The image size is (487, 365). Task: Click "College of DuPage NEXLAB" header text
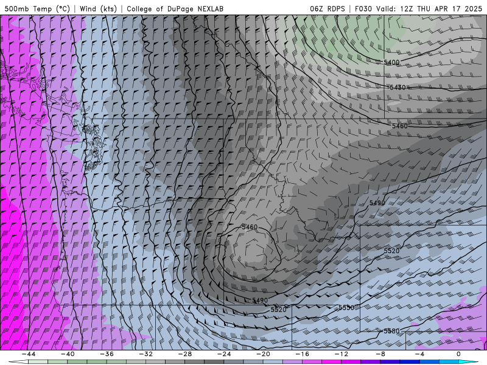(x=175, y=9)
